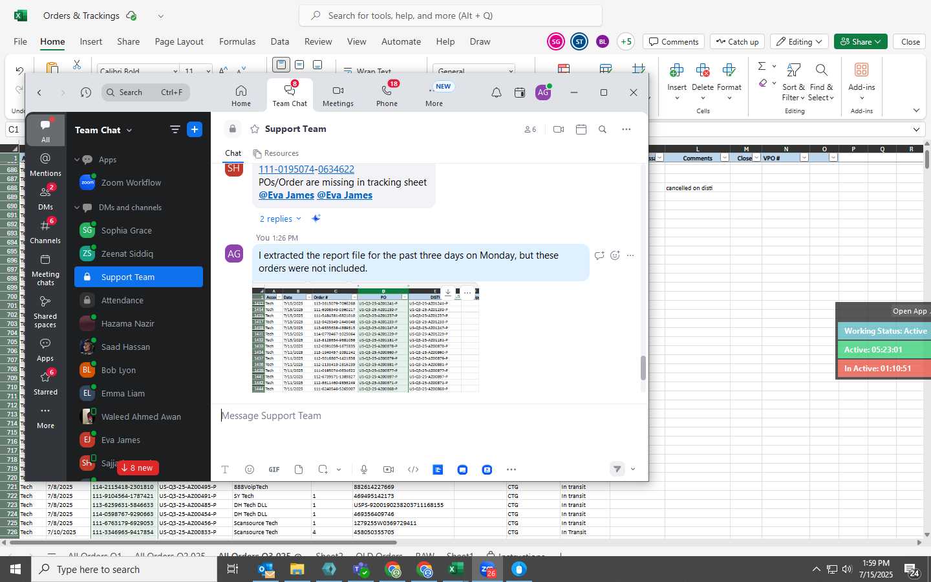Open DMs in the Zoom sidebar
Screen dimensions: 931x582
pos(45,197)
